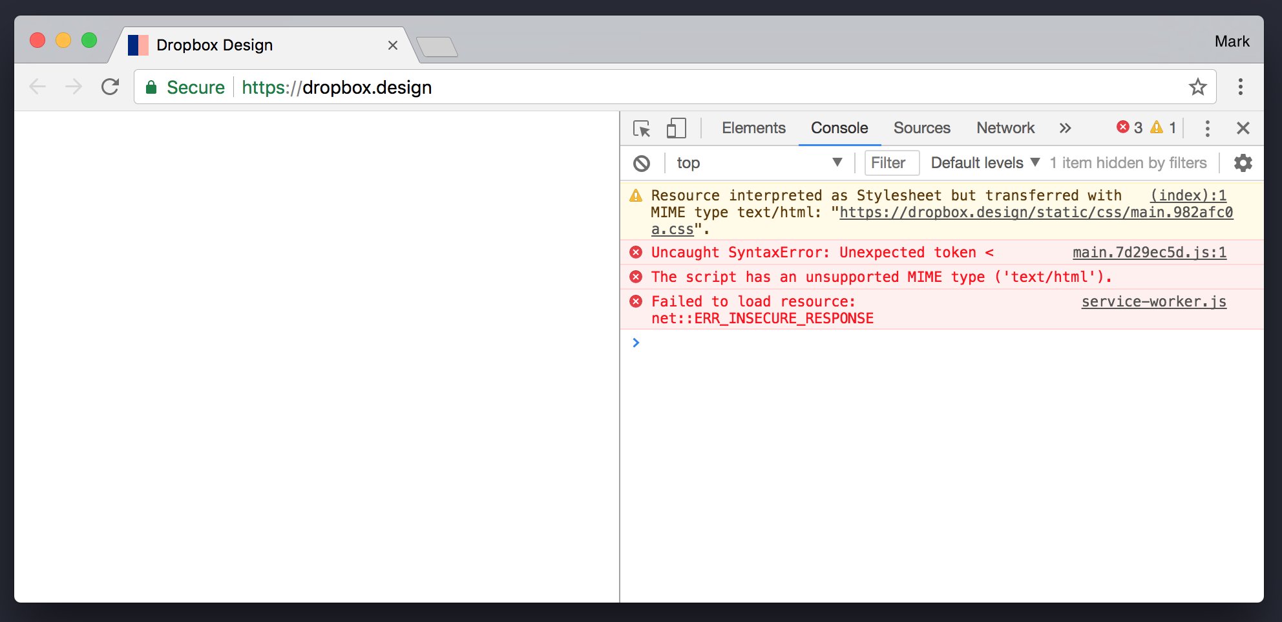Bookmark this page with the star icon
The width and height of the screenshot is (1282, 622).
[1198, 87]
